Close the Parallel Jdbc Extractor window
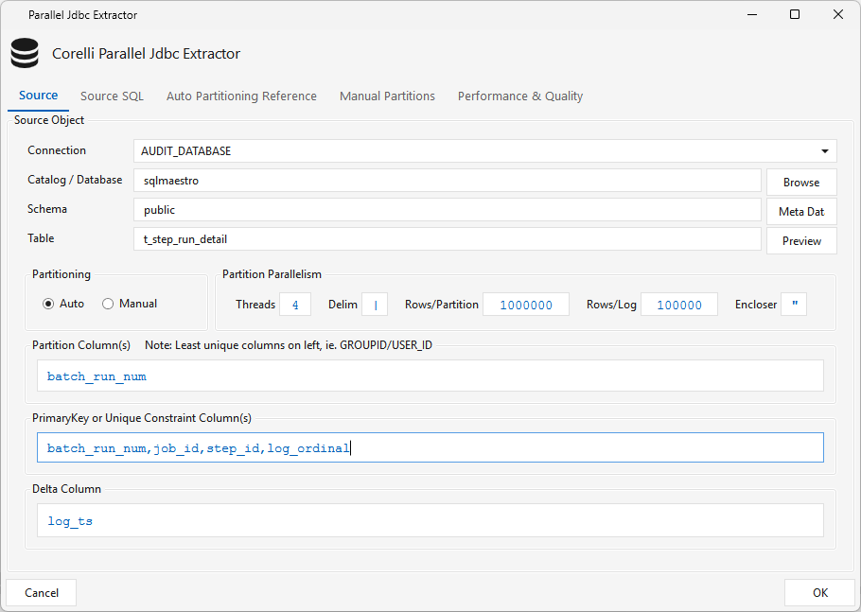The image size is (861, 612). 838,15
